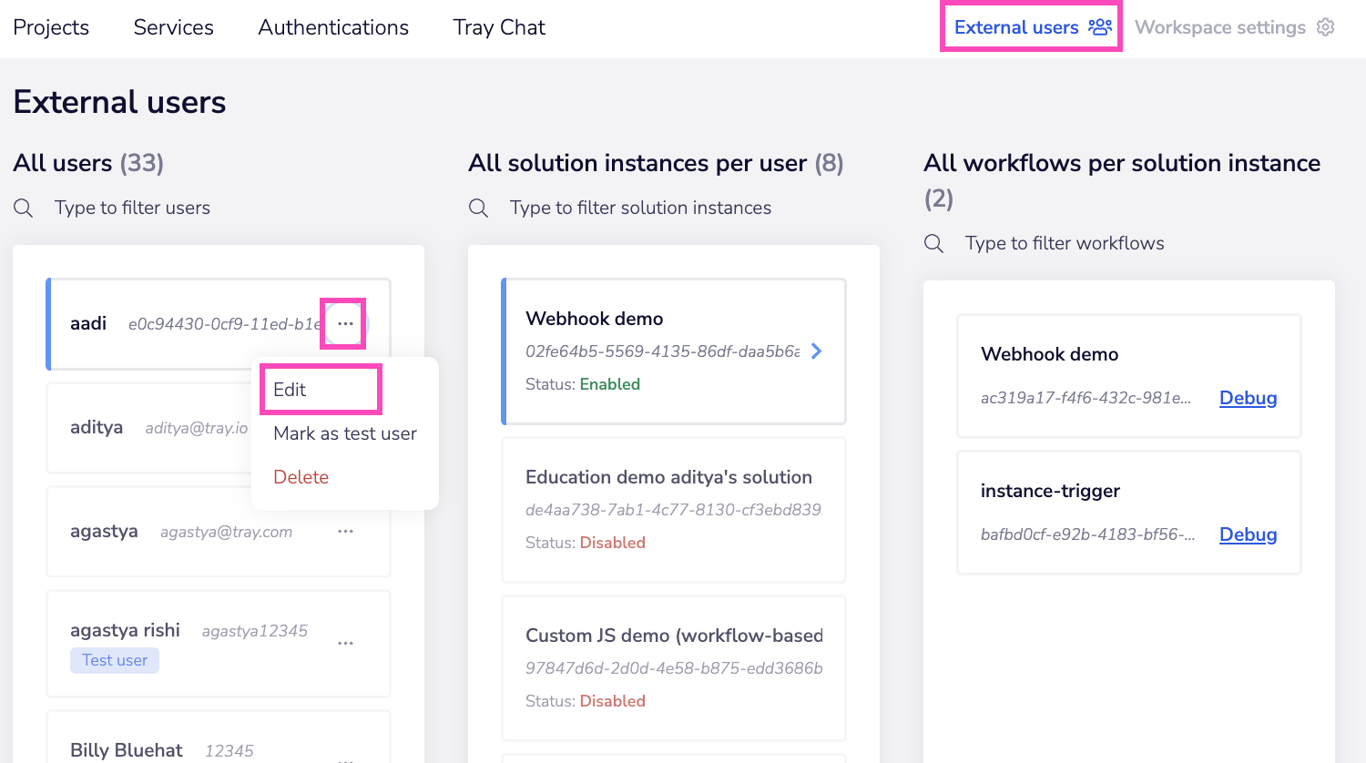Select Edit from the user context menu
The image size is (1366, 763).
coord(291,390)
